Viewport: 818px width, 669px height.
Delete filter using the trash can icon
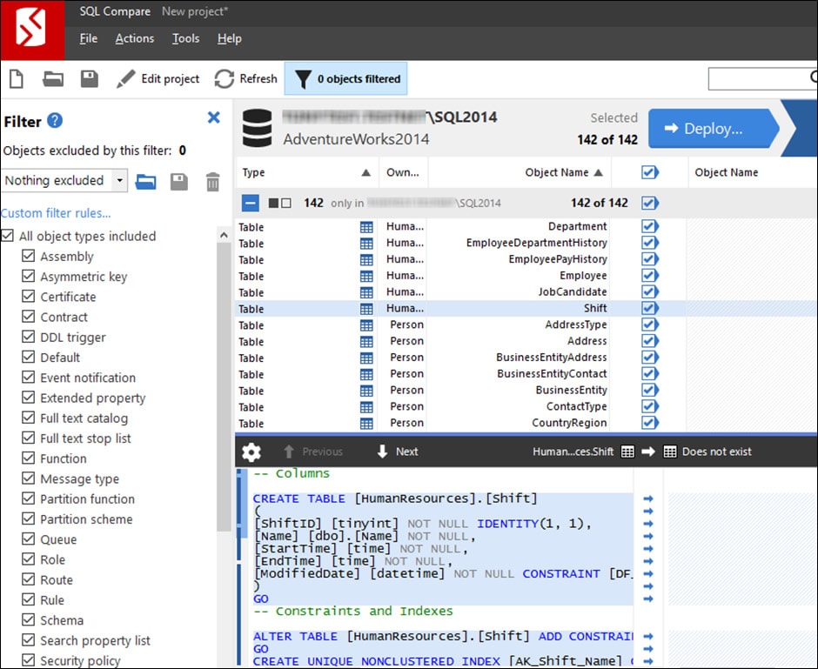coord(212,181)
